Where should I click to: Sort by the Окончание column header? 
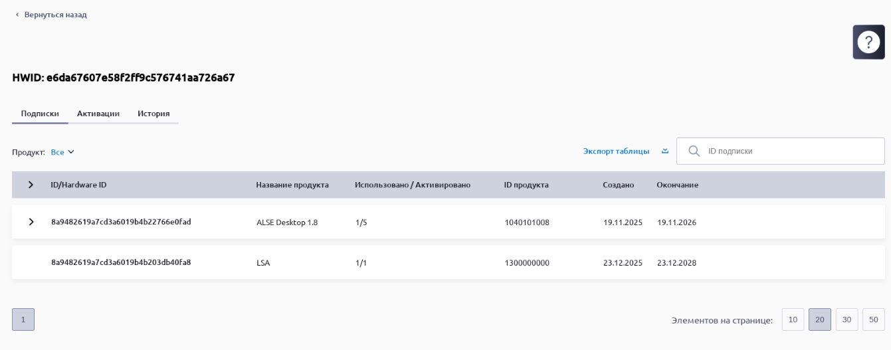point(677,185)
